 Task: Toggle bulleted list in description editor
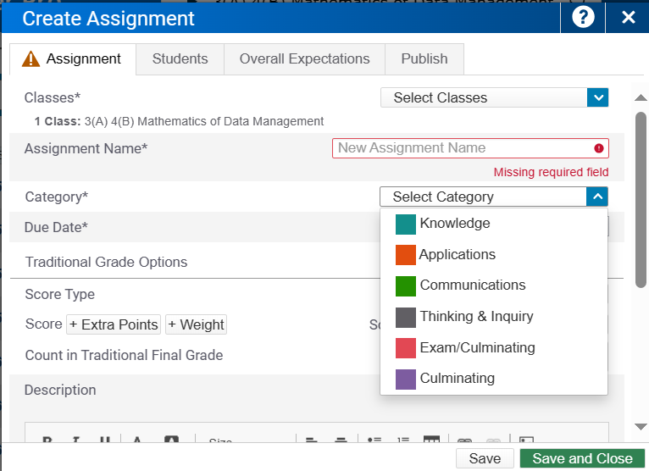tap(374, 441)
